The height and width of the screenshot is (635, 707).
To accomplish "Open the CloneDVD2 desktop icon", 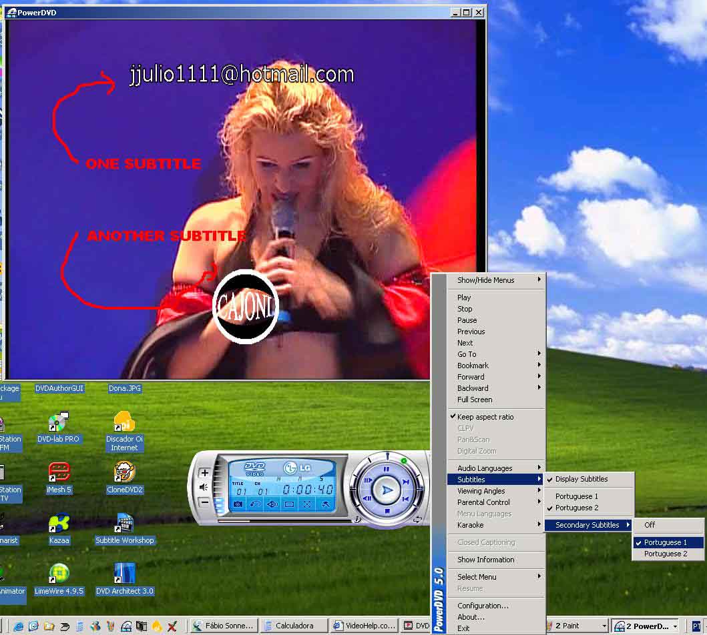I will coord(124,478).
